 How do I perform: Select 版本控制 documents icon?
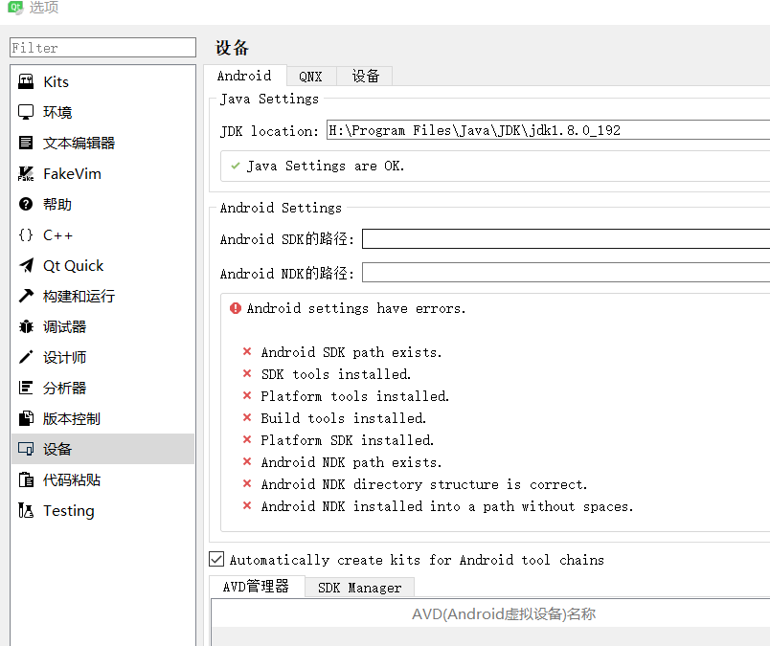26,418
